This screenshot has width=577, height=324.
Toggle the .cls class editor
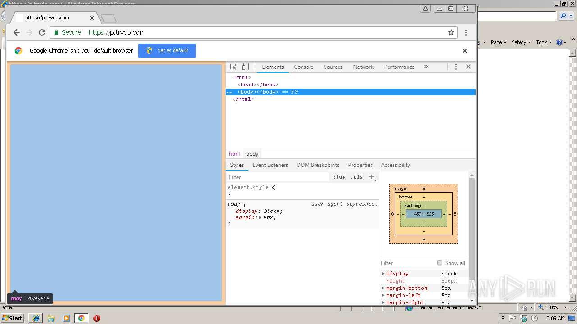(357, 177)
